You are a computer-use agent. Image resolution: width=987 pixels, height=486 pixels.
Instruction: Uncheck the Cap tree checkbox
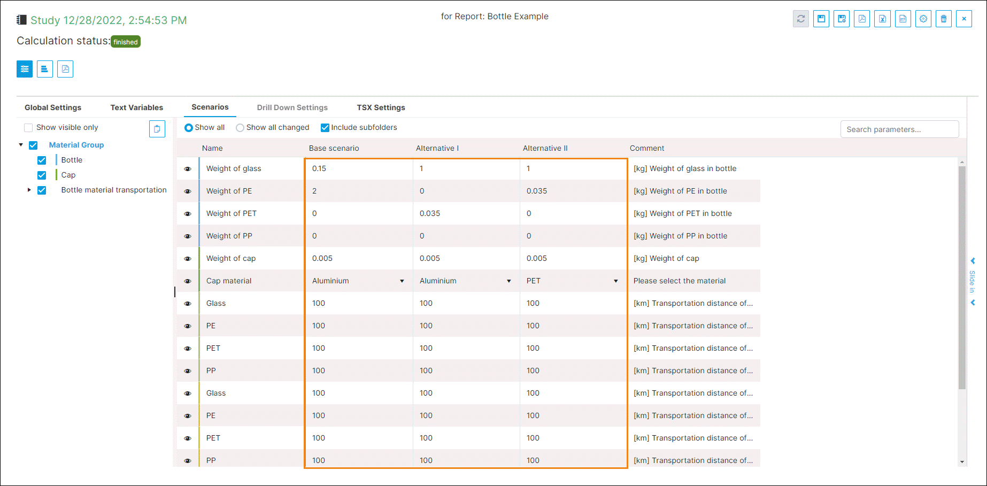[42, 175]
